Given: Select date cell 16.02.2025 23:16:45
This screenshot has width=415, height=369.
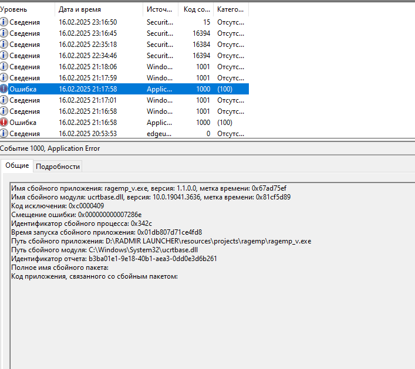Looking at the screenshot, I should click(87, 33).
